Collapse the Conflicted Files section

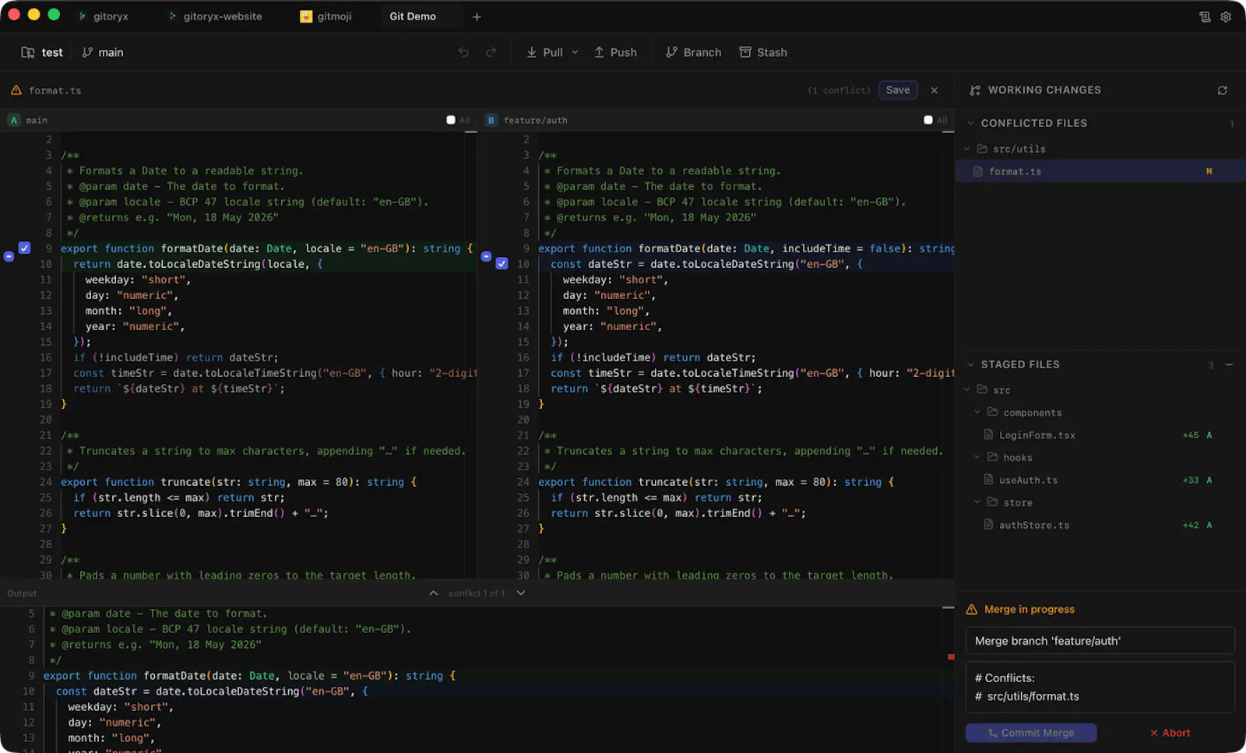click(970, 123)
